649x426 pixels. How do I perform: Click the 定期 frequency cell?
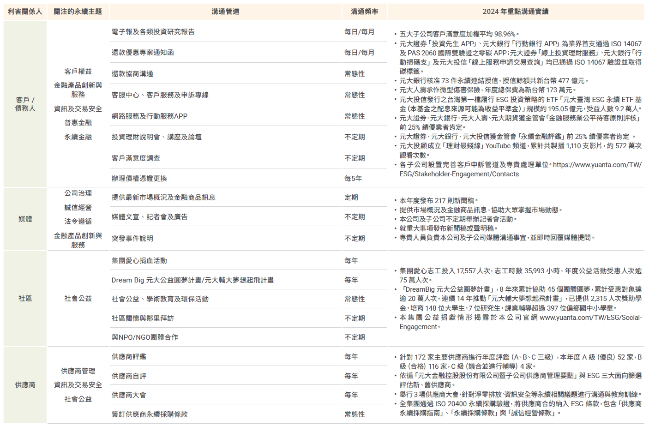click(x=351, y=198)
